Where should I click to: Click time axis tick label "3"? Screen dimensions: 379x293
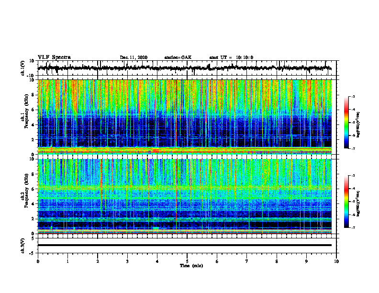(127, 261)
